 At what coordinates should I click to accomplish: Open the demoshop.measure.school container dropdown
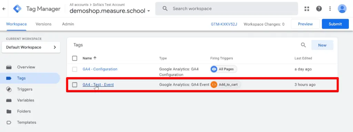(110, 11)
